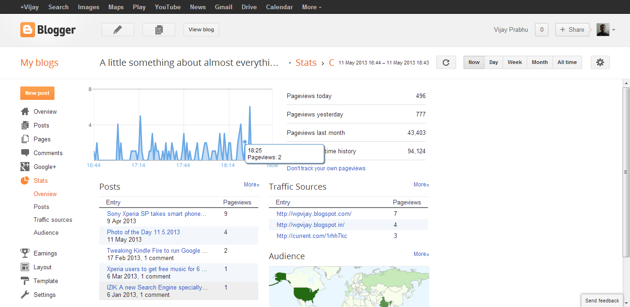
Task: Select Audience under Stats in sidebar
Action: click(46, 232)
